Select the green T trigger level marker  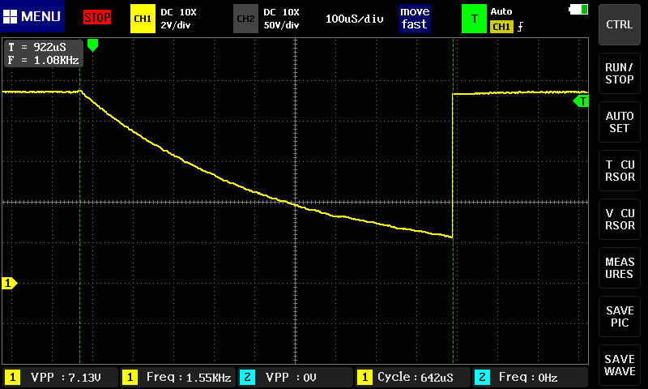581,101
